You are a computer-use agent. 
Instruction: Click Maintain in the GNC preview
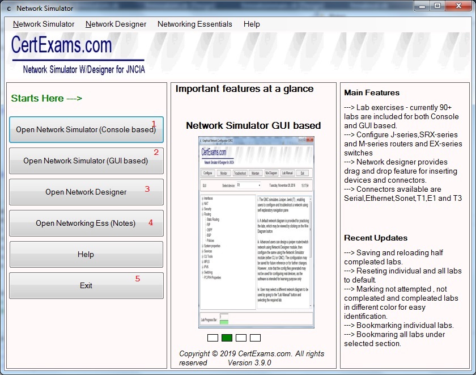click(x=257, y=172)
